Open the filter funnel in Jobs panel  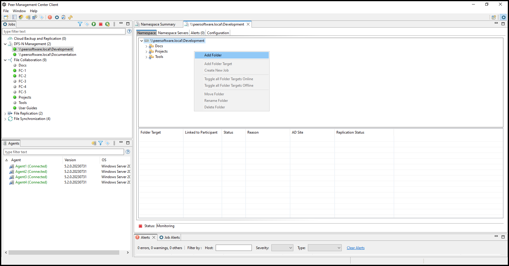80,24
